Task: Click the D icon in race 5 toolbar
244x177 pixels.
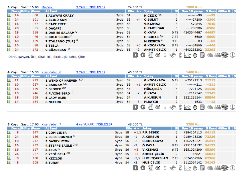Action: pyautogui.click(x=135, y=168)
